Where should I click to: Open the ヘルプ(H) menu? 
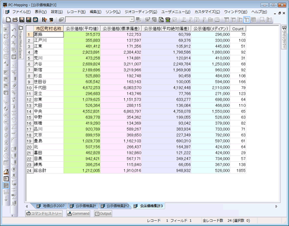click(x=259, y=12)
